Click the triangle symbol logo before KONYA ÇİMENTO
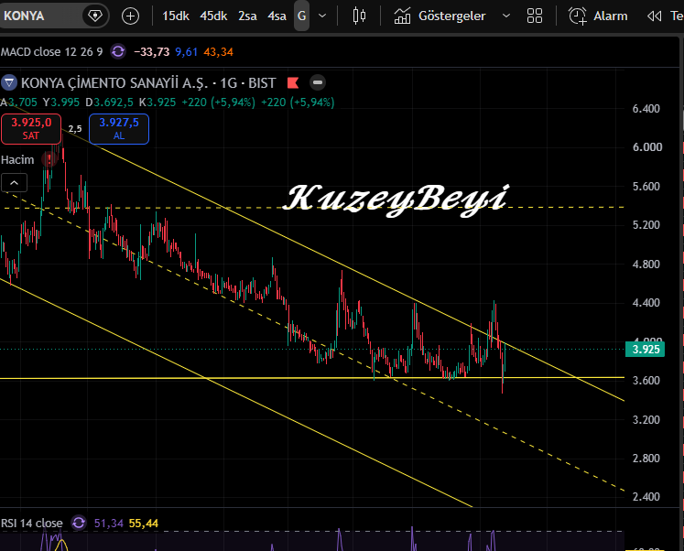Screen dimensions: 684x551 point(9,82)
